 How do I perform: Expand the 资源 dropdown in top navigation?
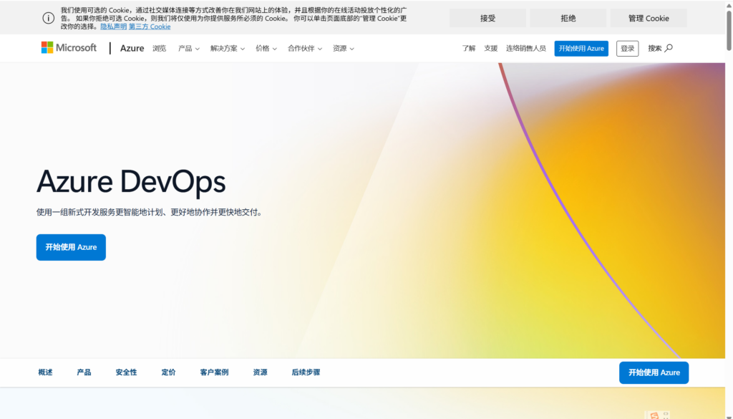[x=344, y=48]
